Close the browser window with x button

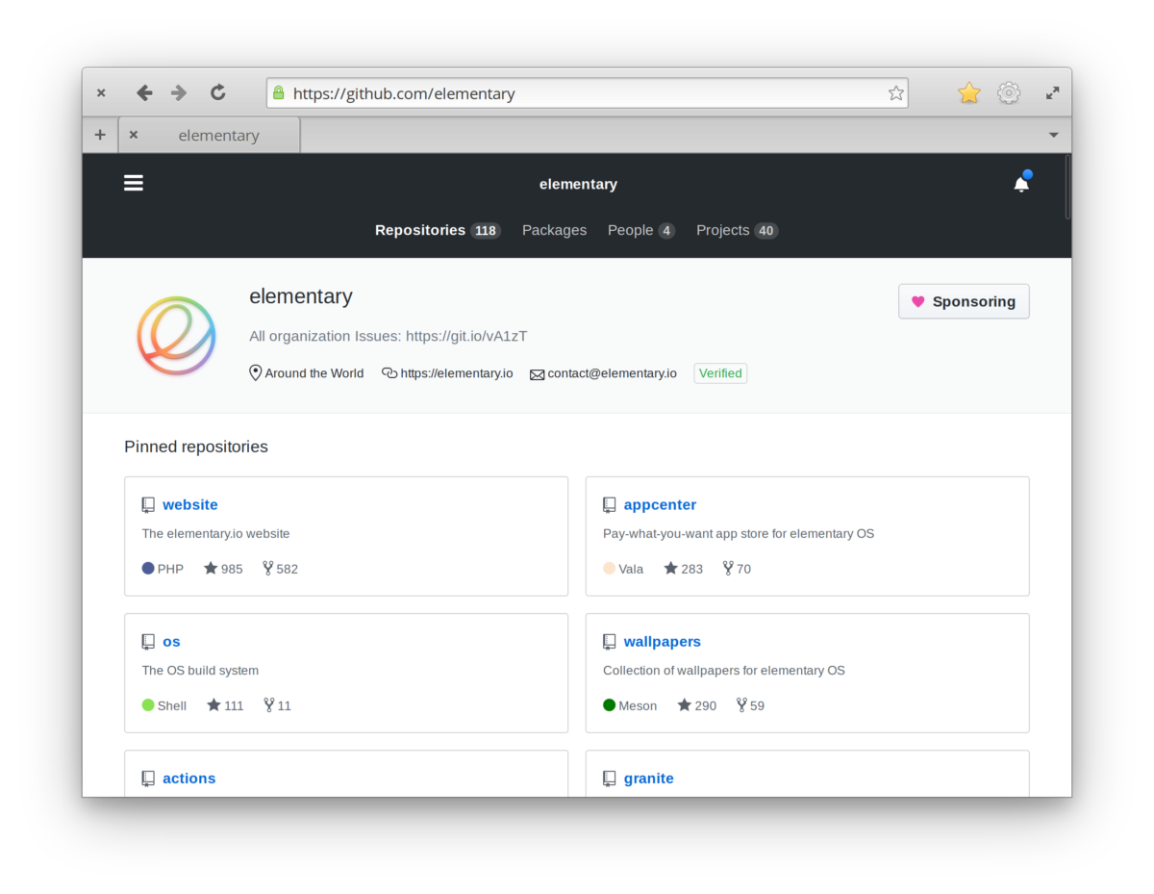click(x=101, y=93)
